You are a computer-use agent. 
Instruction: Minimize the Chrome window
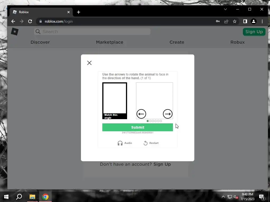coord(238,9)
